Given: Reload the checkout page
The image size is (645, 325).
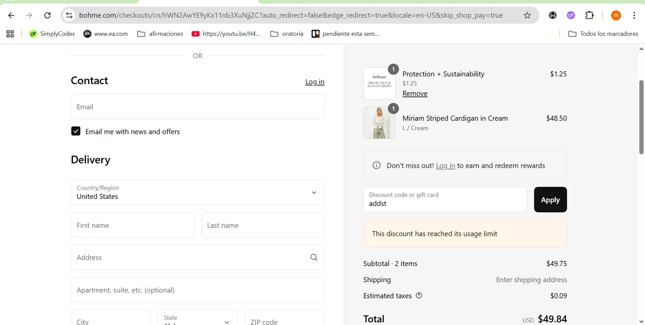Looking at the screenshot, I should (x=47, y=15).
